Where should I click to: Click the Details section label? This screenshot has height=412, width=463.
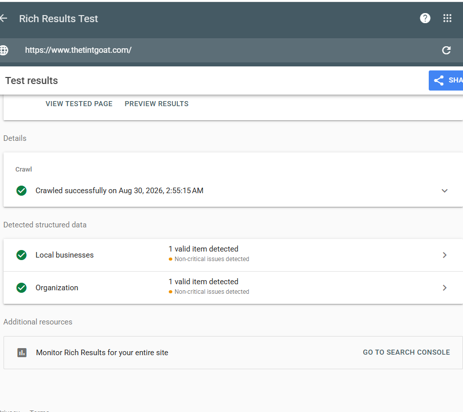click(15, 138)
